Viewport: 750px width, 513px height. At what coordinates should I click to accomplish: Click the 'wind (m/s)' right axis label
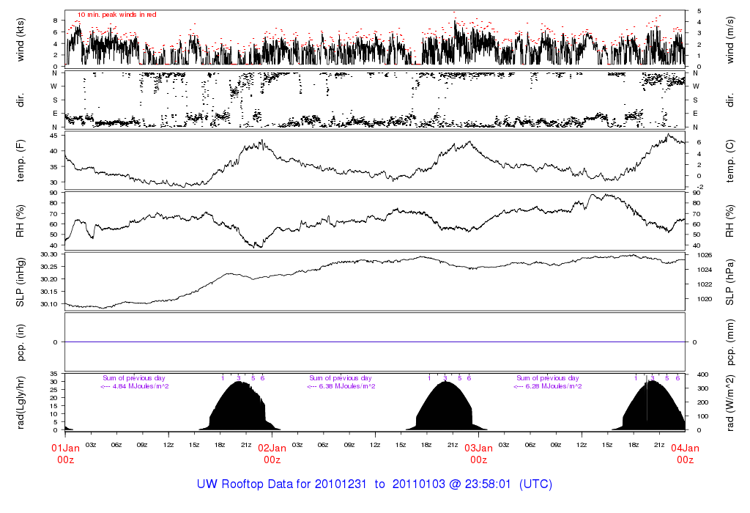click(x=729, y=39)
